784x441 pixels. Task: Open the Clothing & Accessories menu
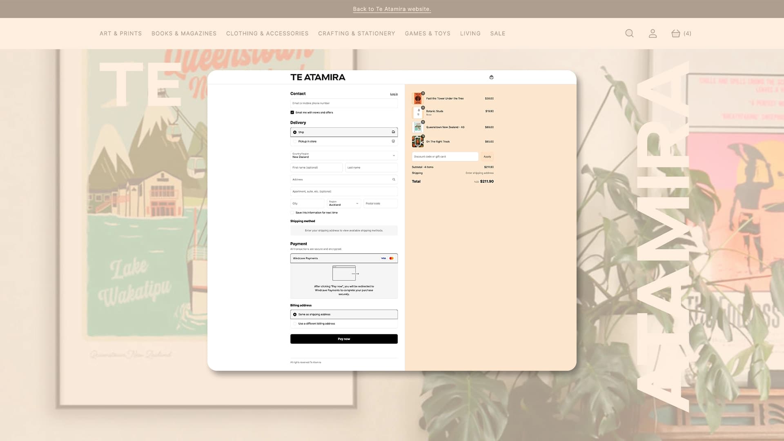pyautogui.click(x=267, y=33)
